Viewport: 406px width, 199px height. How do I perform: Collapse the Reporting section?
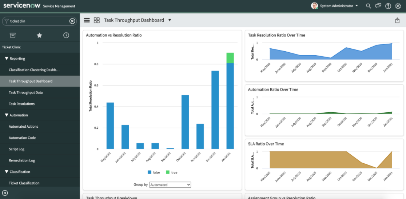pyautogui.click(x=7, y=59)
